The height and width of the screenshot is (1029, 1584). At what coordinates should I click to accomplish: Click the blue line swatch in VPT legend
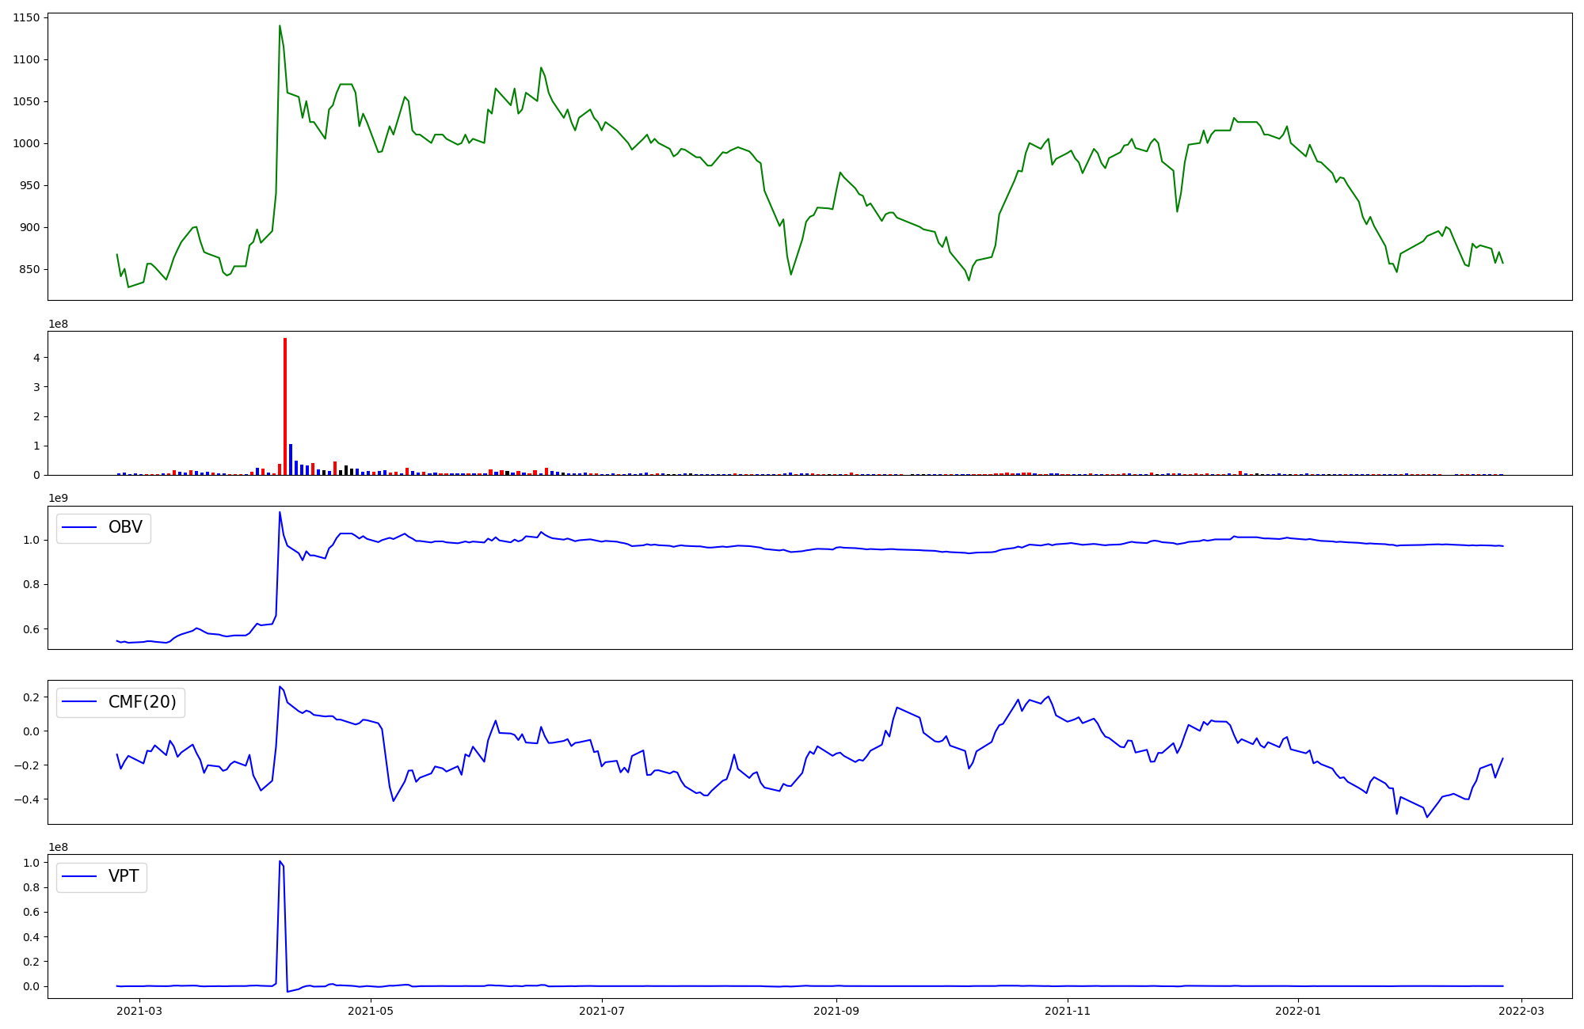point(79,876)
